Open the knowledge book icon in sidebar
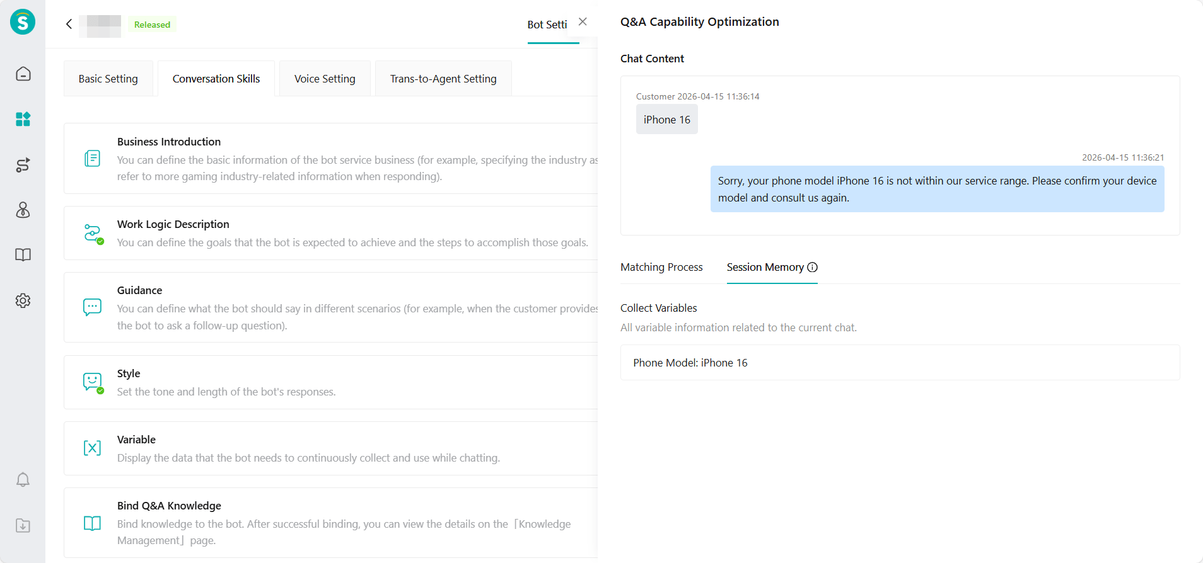1203x563 pixels. pyautogui.click(x=23, y=255)
